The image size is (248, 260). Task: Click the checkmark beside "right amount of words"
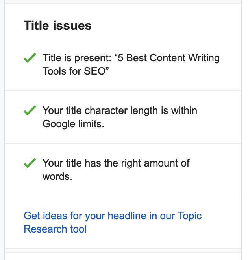(x=30, y=163)
